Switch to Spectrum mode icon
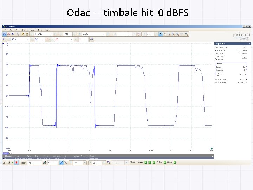Image resolution: width=253 pixels, height=190 pixels. [13, 34]
